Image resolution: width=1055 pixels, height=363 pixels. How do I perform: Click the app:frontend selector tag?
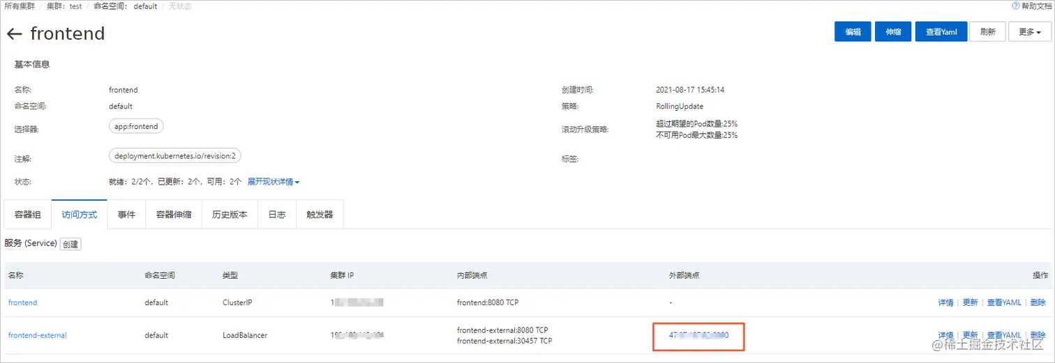point(136,127)
